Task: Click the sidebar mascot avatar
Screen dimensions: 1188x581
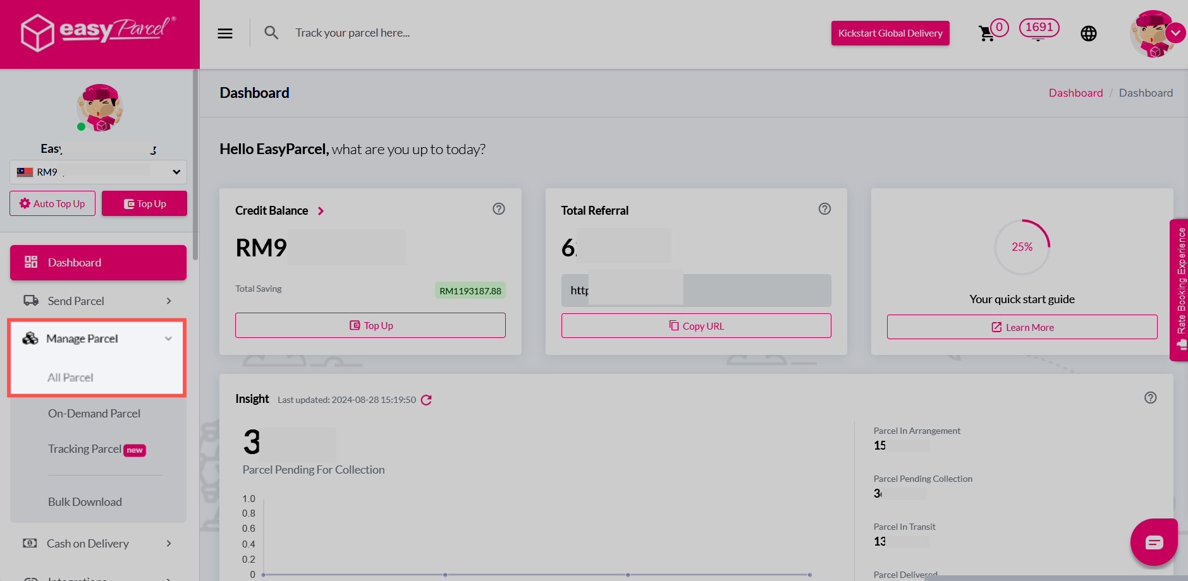Action: 100,107
